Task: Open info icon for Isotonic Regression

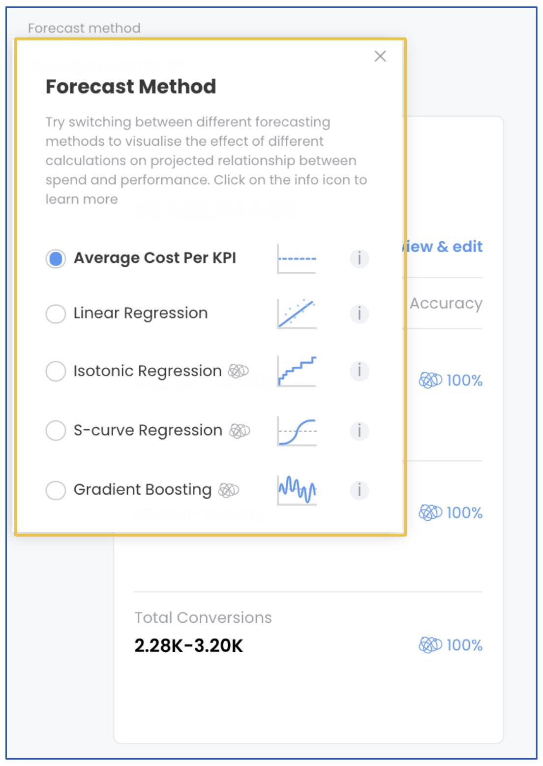Action: tap(360, 371)
